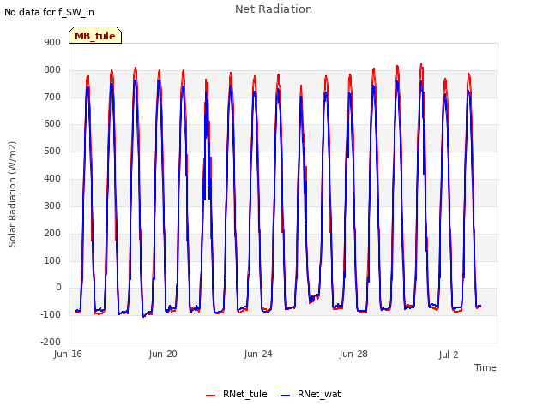Click the 700 y-axis tick label

[x=52, y=97]
